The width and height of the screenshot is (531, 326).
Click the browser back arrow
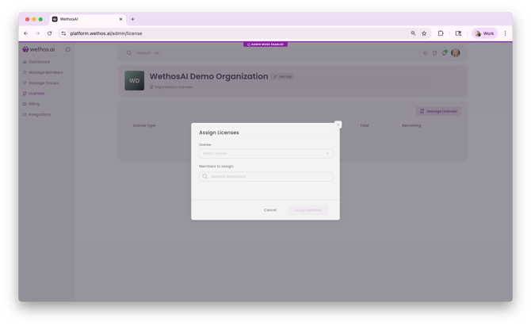click(25, 33)
